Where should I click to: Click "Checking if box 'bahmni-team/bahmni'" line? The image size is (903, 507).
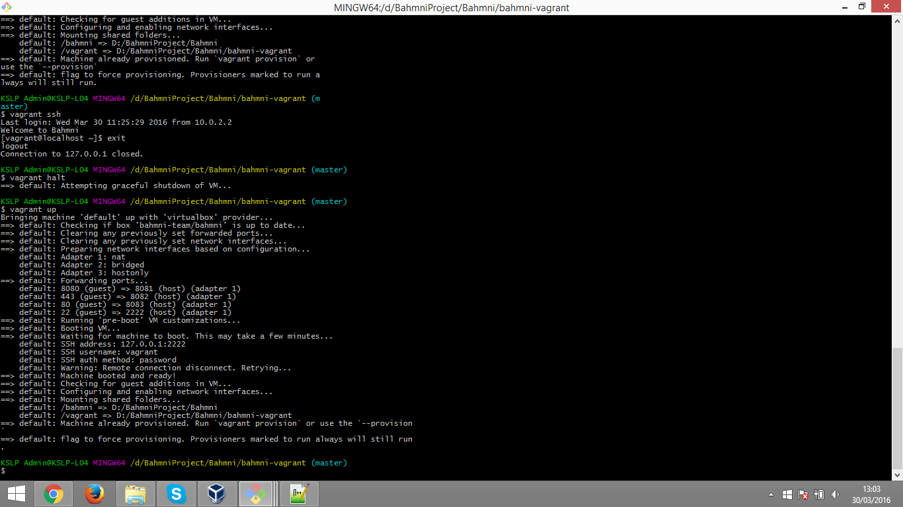pyautogui.click(x=153, y=225)
